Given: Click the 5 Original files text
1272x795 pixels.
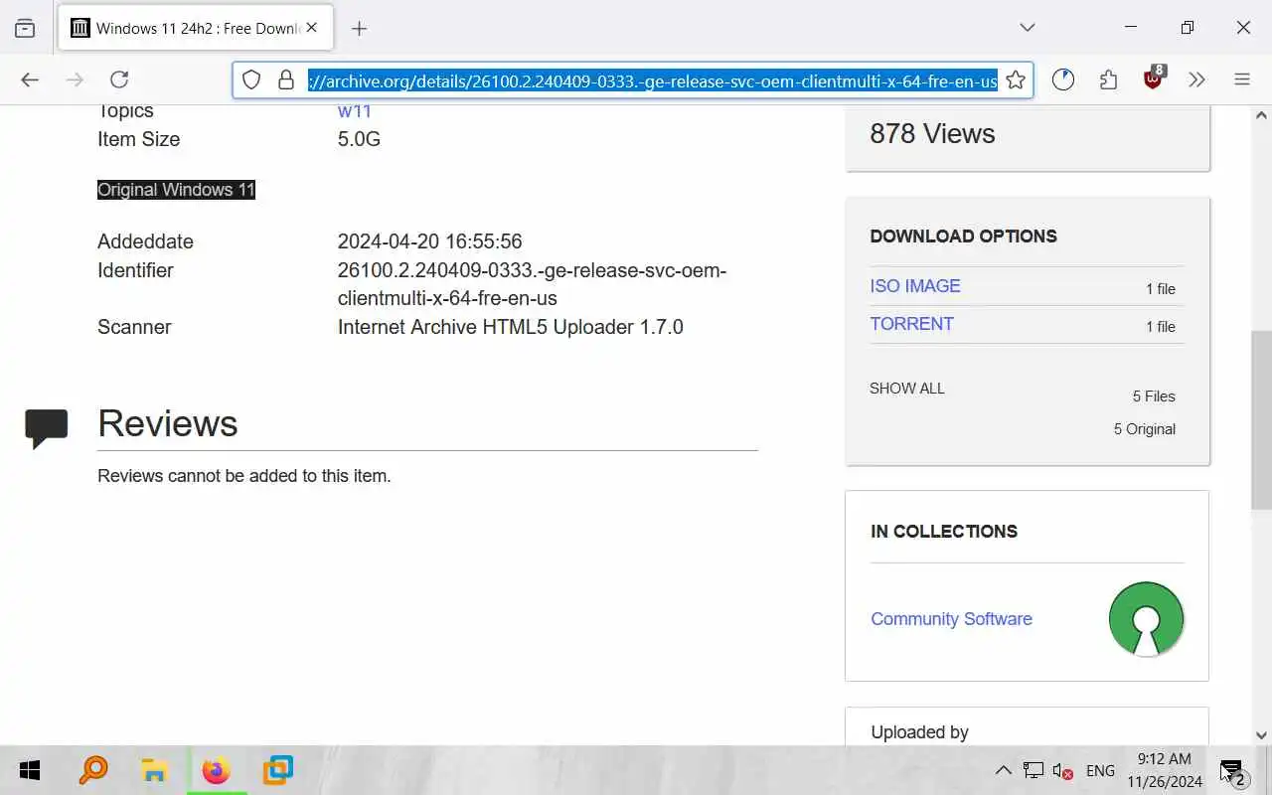Looking at the screenshot, I should [1145, 429].
